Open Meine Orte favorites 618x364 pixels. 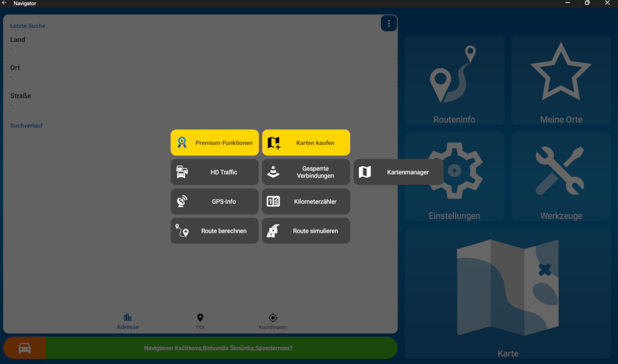coord(561,80)
